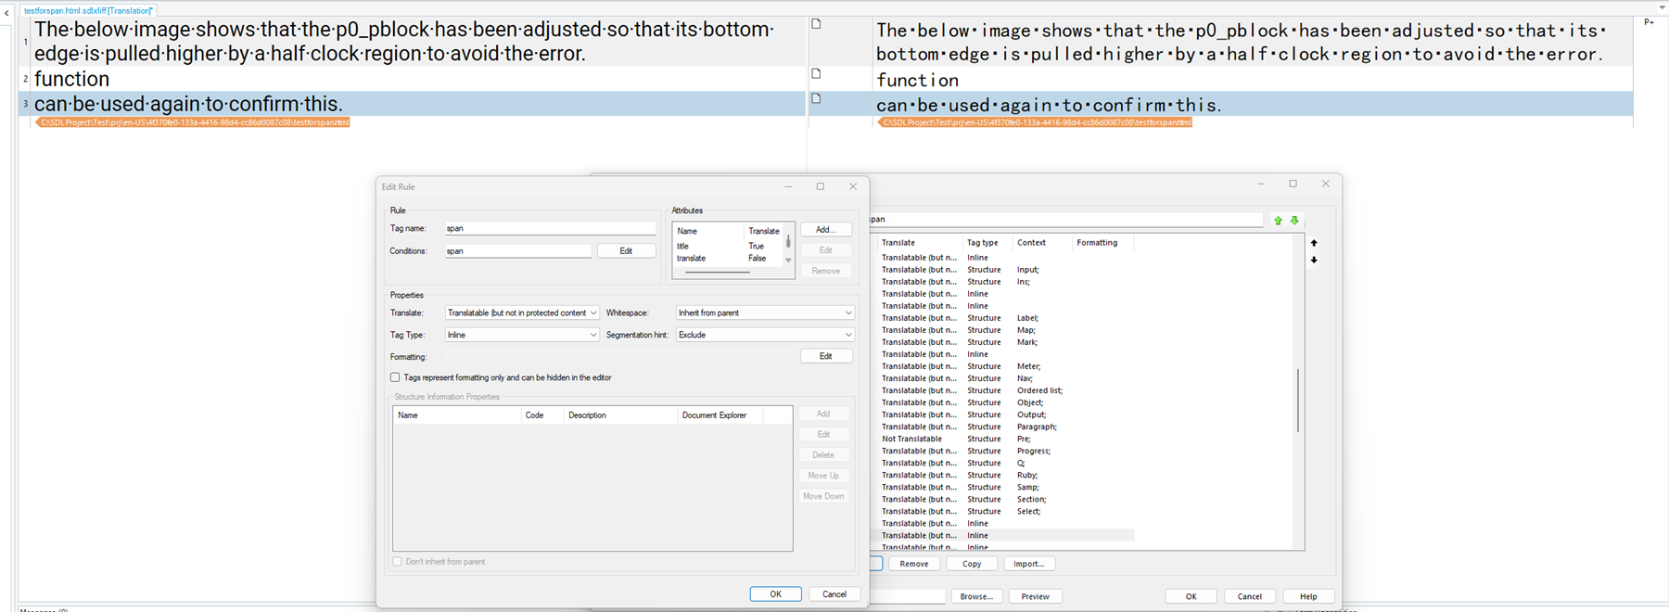Click the green up arrow beside the search field
This screenshot has height=612, width=1669.
pyautogui.click(x=1278, y=221)
